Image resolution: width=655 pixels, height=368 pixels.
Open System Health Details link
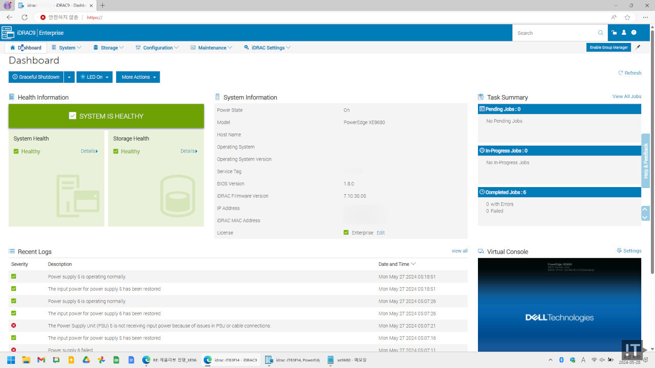point(89,151)
